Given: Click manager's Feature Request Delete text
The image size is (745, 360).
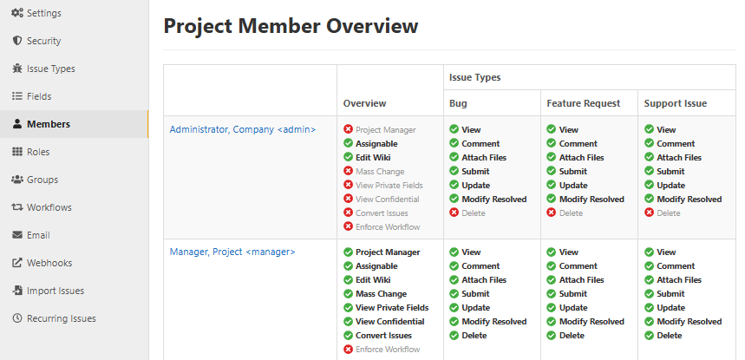Looking at the screenshot, I should tap(572, 336).
